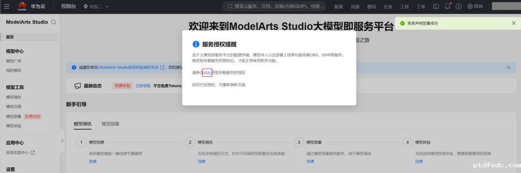The height and width of the screenshot is (173, 521).
Task: Click the 最新动态 megaphone icon
Action: point(77,86)
